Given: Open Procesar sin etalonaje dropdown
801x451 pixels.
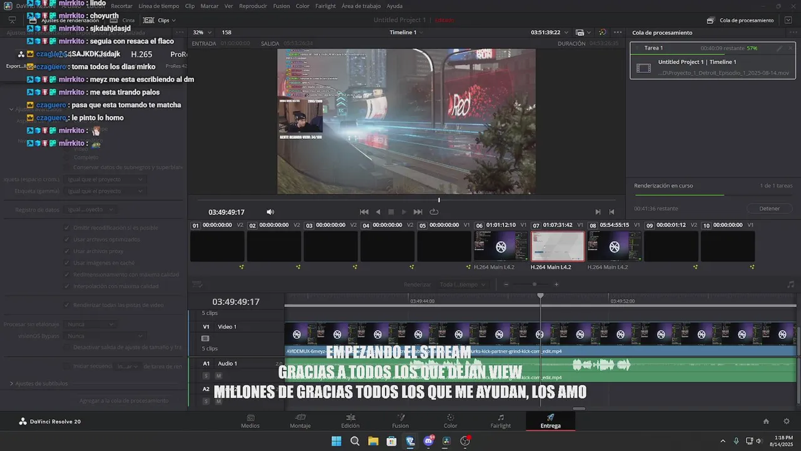Looking at the screenshot, I should (x=90, y=324).
